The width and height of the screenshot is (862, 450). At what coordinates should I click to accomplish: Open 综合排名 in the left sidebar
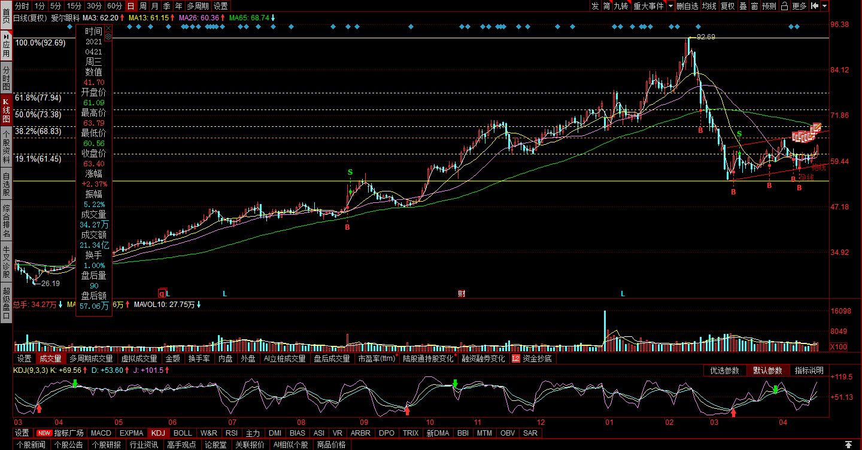6,221
